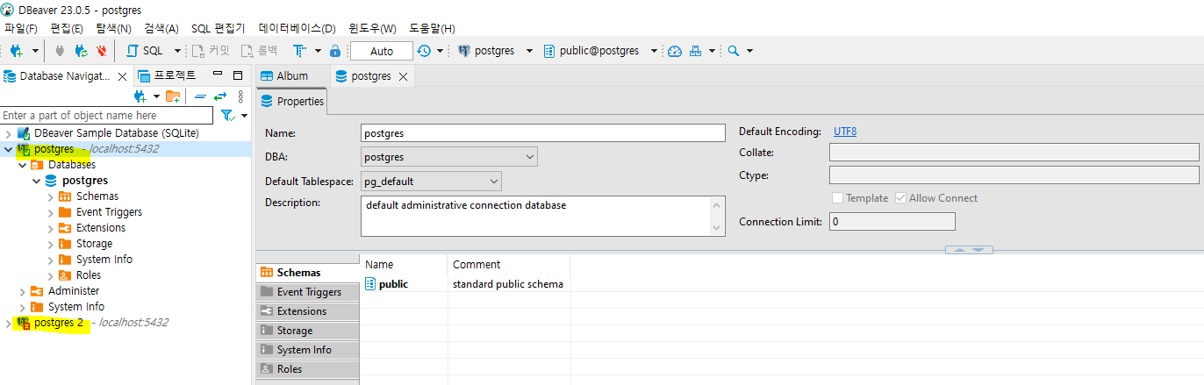Open the SQL button dropdown arrow

177,51
